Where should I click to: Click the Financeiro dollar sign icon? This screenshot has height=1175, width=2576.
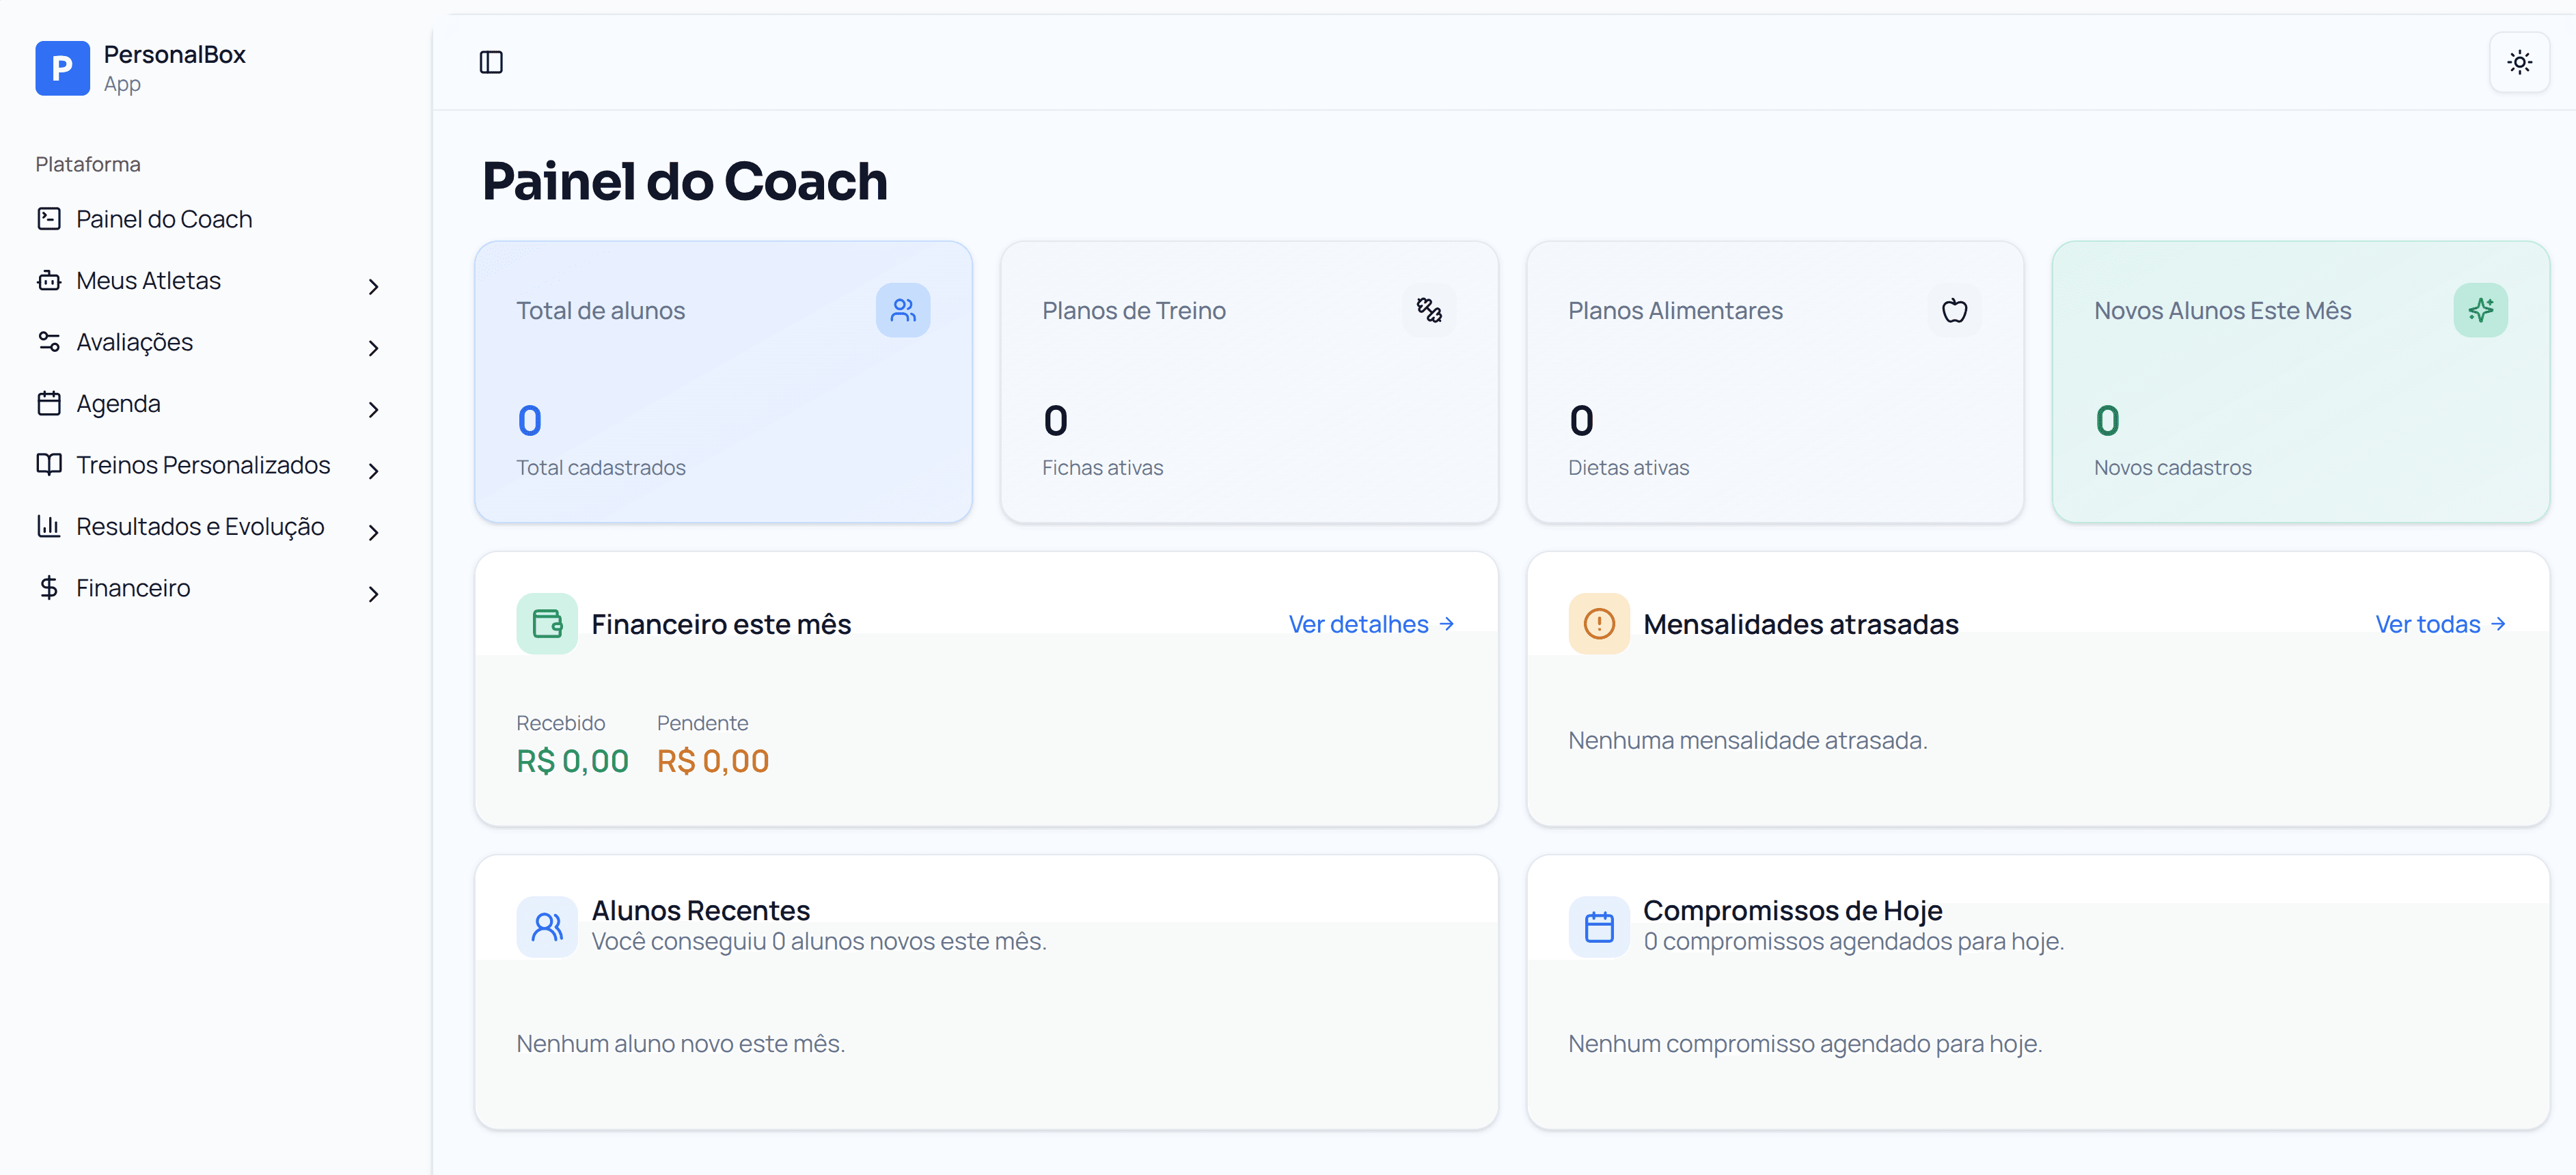click(49, 587)
